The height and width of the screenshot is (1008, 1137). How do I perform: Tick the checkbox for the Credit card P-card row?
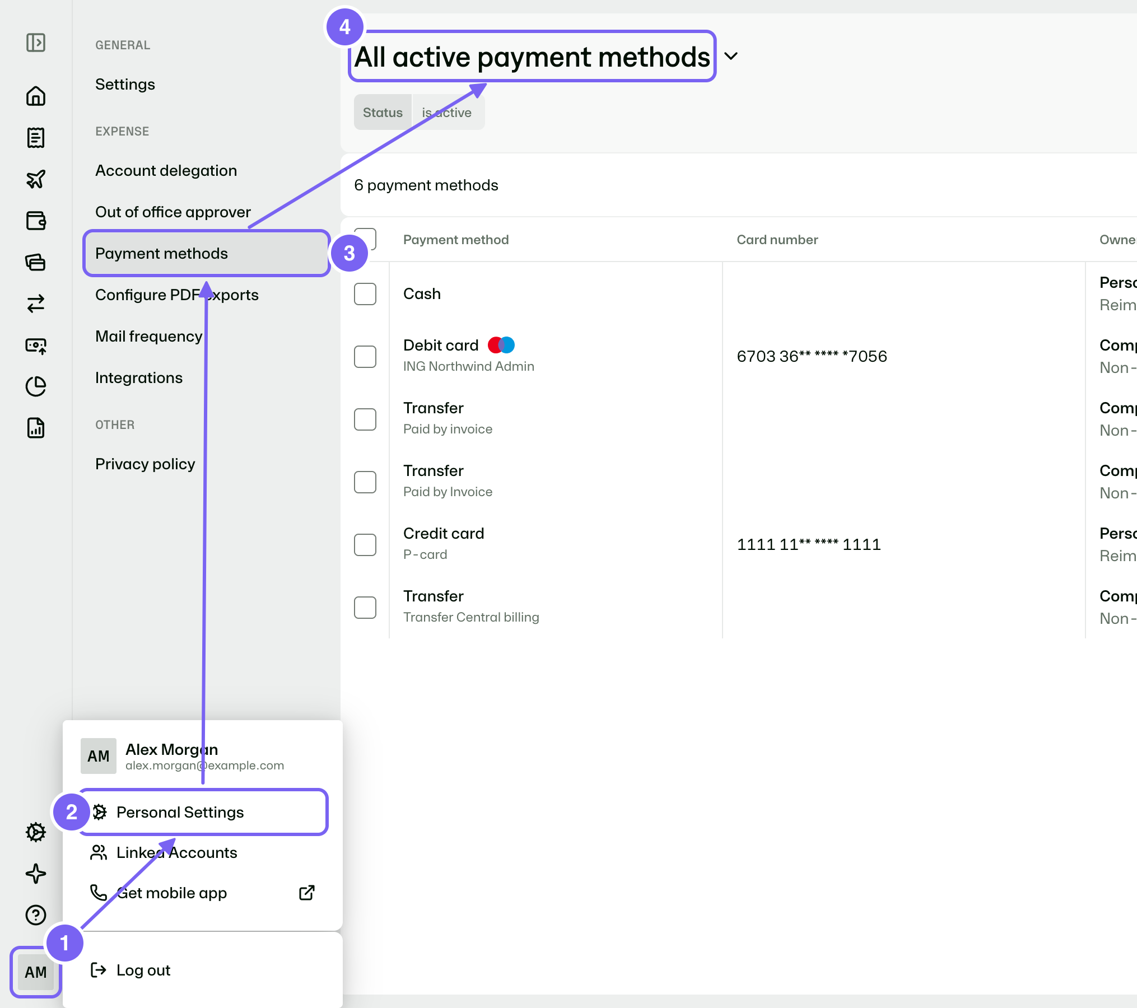[365, 545]
